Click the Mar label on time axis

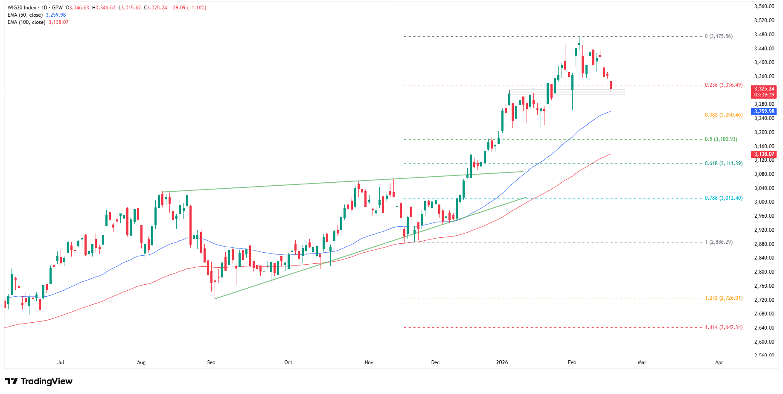[x=642, y=362]
